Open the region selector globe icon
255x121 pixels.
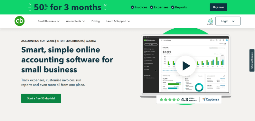211,21
